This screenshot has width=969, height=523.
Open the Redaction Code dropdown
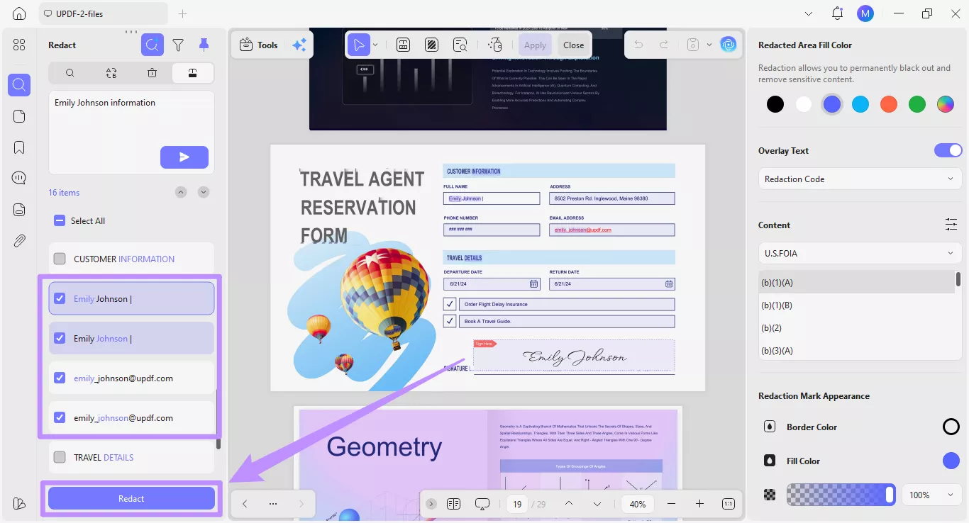pos(860,179)
